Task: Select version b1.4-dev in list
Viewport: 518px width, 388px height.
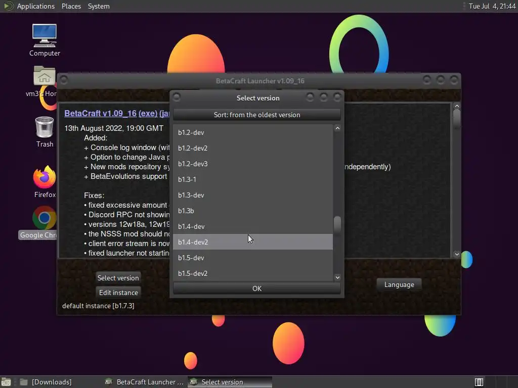Action: click(253, 226)
